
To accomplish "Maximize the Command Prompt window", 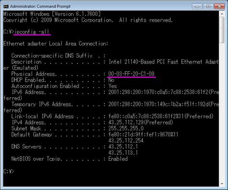I will (x=208, y=6).
